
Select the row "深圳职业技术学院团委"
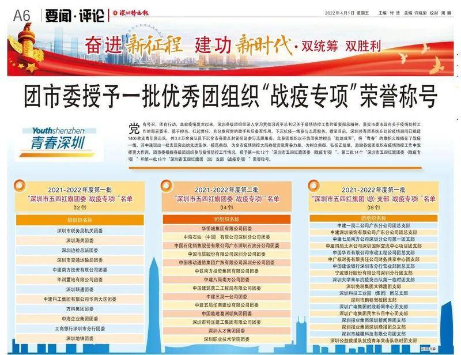coord(226,339)
